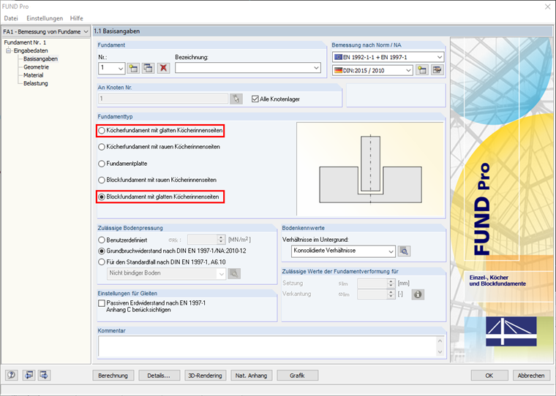Collapse the Eingabedaten tree node
The width and height of the screenshot is (556, 396).
click(8, 50)
